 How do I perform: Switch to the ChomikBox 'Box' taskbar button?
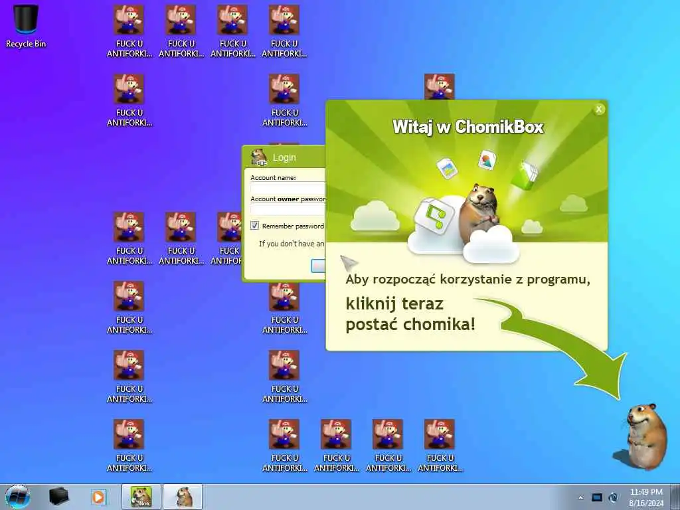[x=141, y=497]
